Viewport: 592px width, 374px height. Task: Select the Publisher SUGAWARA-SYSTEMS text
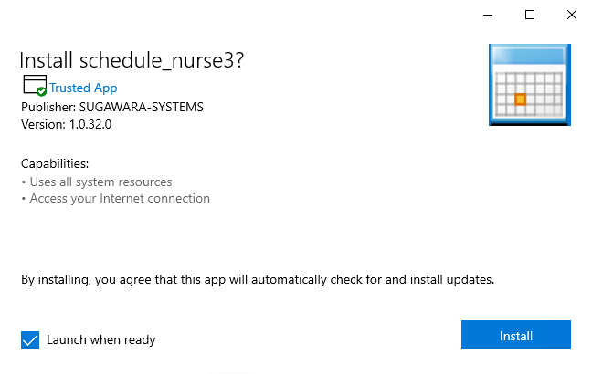(112, 107)
